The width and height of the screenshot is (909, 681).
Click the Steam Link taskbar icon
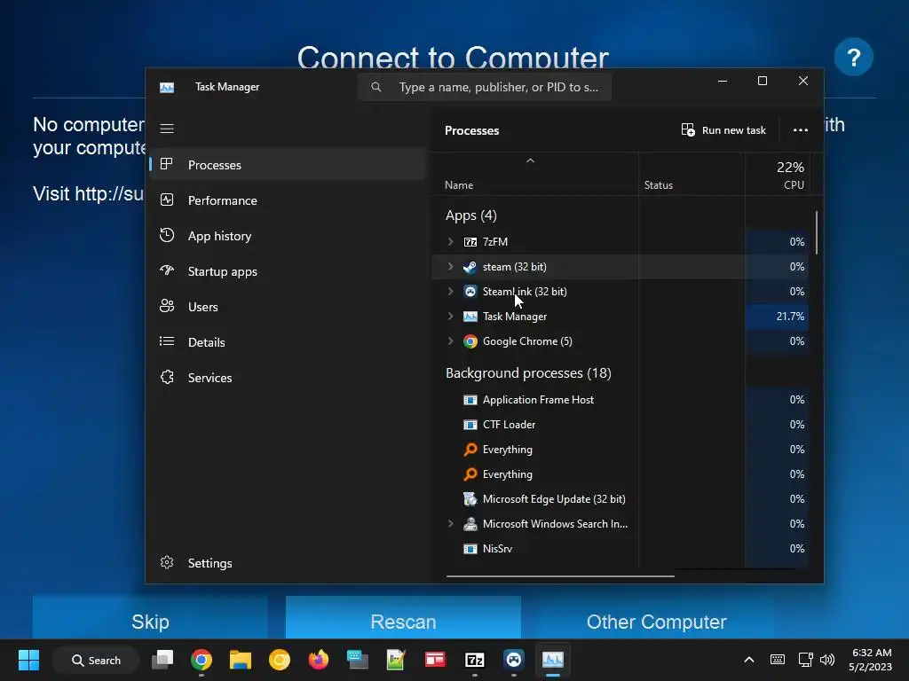pyautogui.click(x=514, y=660)
